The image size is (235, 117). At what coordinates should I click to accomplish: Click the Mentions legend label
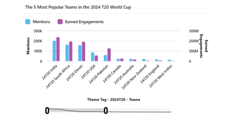point(41,22)
